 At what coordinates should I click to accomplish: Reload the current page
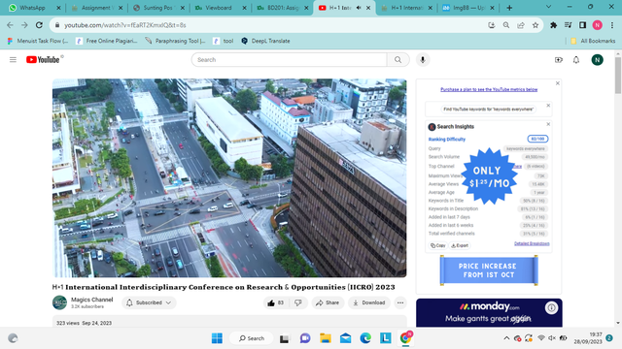pyautogui.click(x=39, y=25)
